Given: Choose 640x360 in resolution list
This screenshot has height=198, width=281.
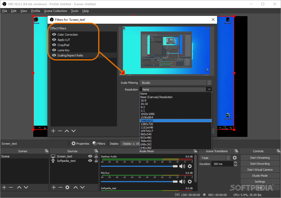Looking at the screenshot, I should pyautogui.click(x=176, y=148).
